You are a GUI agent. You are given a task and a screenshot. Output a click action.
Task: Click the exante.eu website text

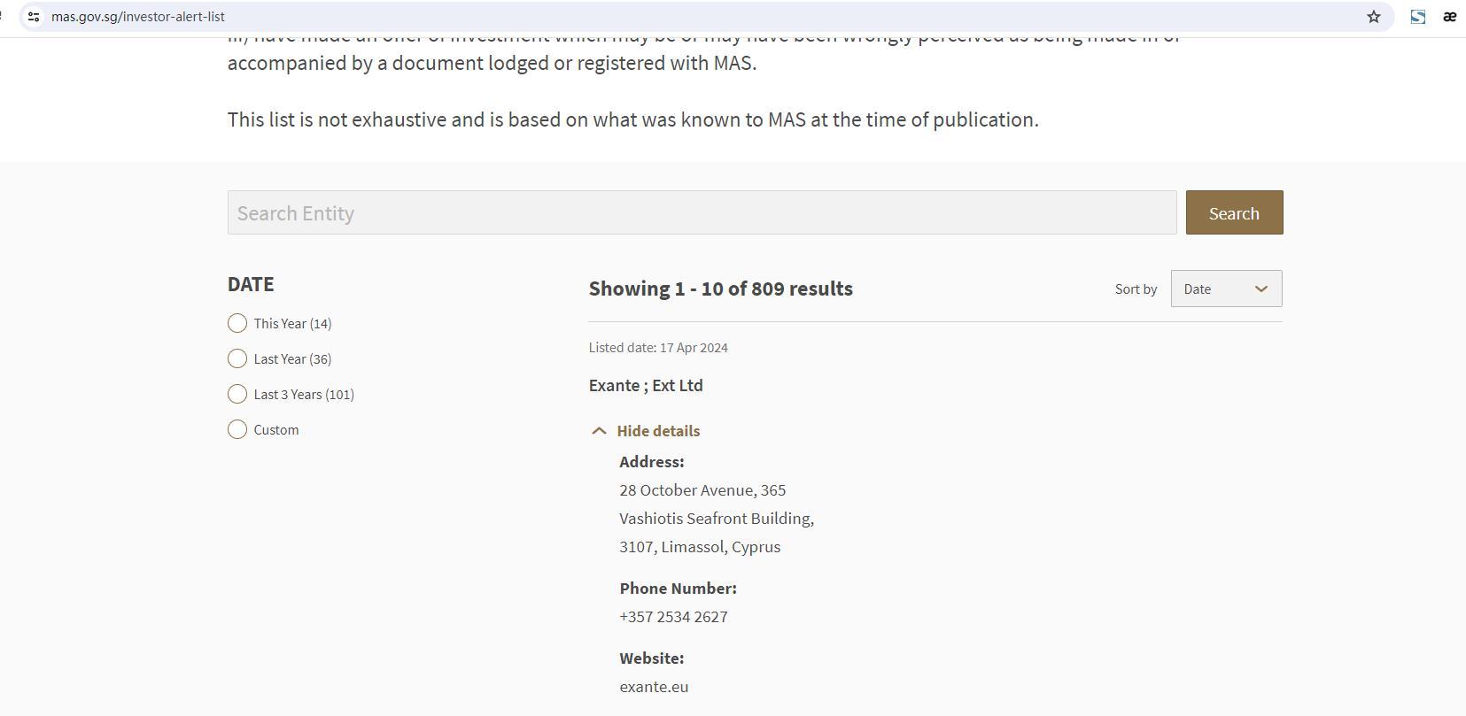(x=654, y=687)
